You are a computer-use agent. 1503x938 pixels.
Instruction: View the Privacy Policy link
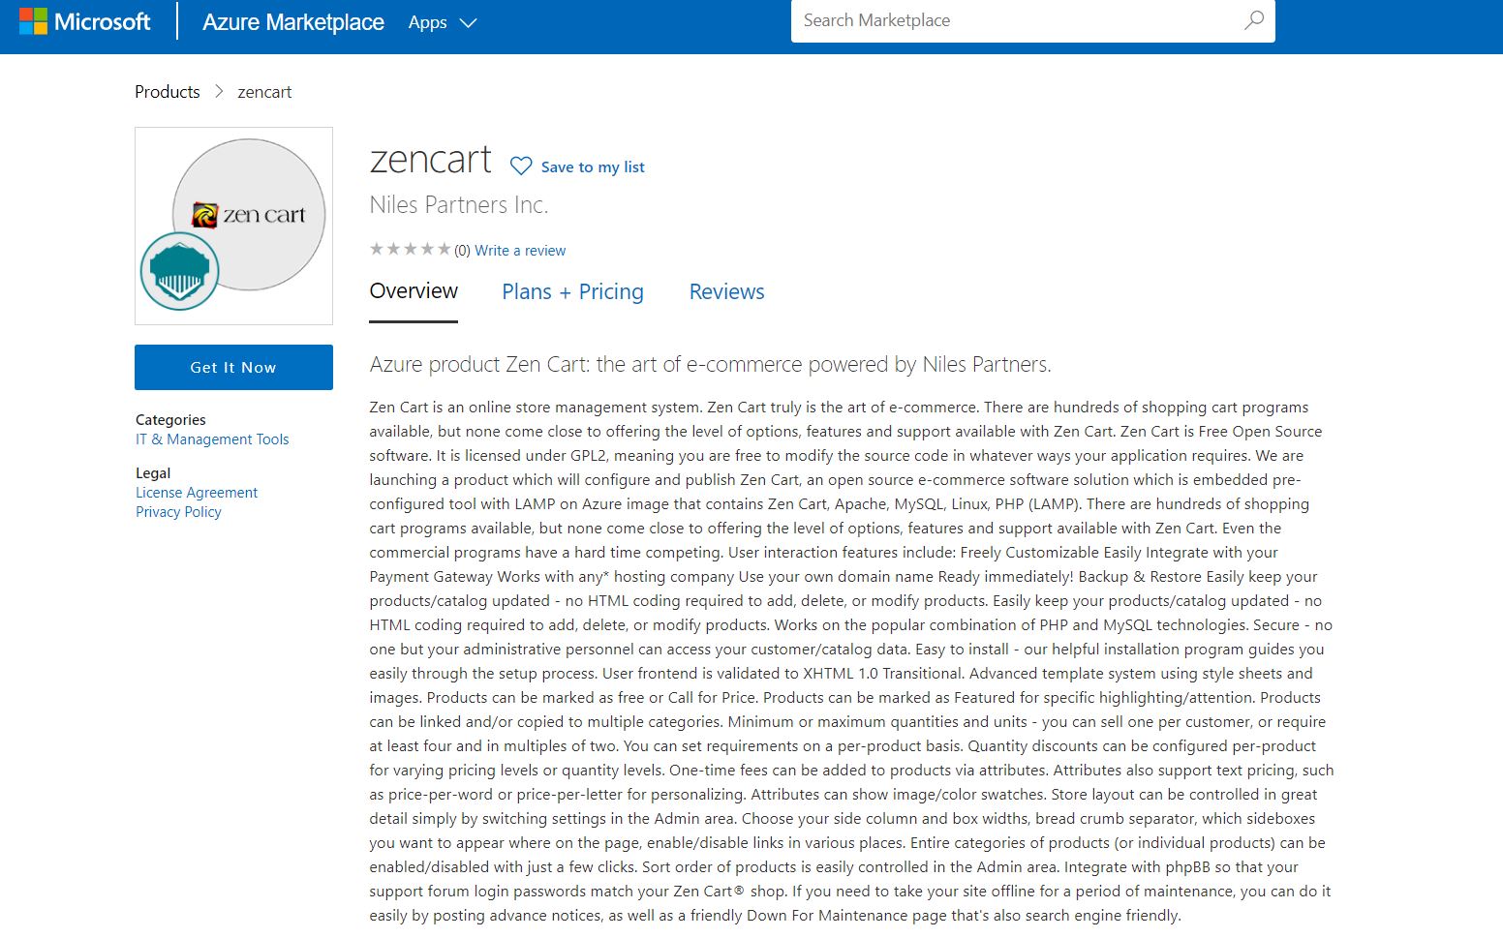tap(178, 512)
